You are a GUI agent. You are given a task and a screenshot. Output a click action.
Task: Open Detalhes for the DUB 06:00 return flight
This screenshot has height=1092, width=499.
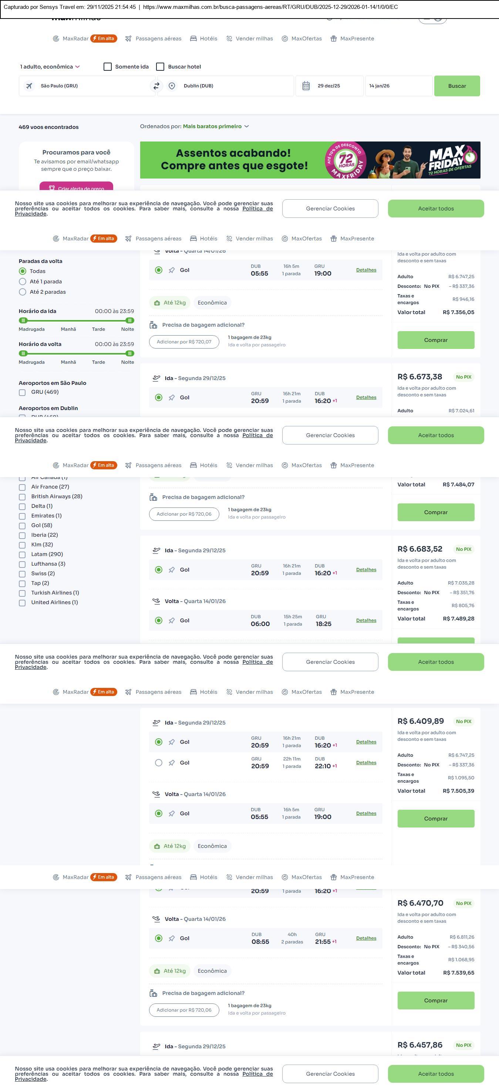click(366, 620)
